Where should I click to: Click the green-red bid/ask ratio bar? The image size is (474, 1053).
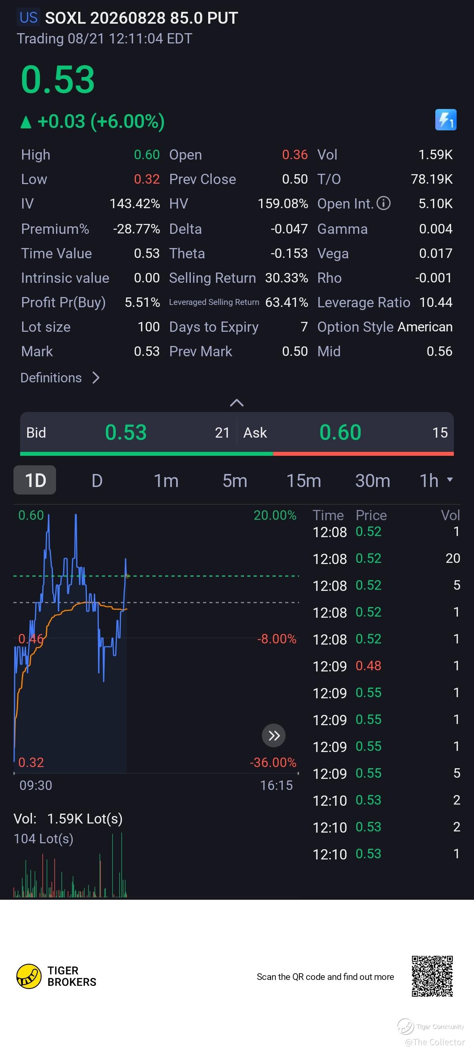237,454
